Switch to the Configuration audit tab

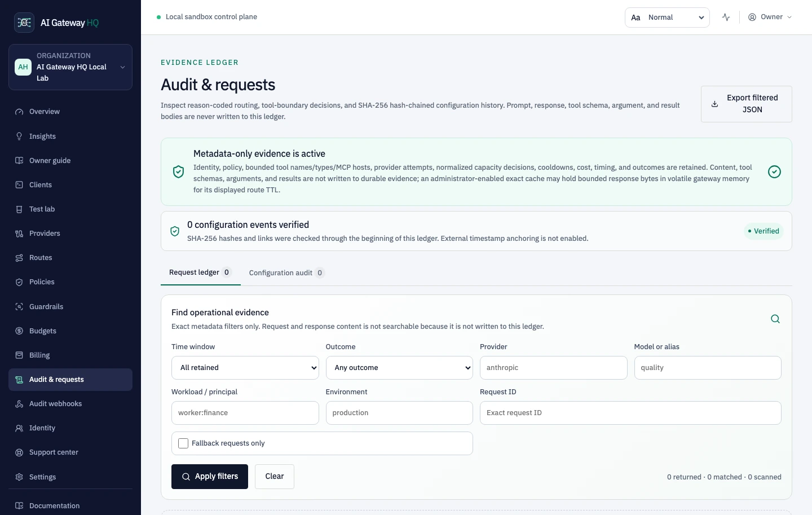(x=286, y=273)
